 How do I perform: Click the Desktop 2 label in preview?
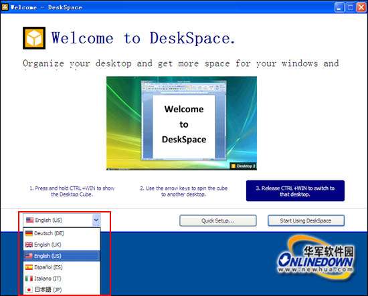243,166
